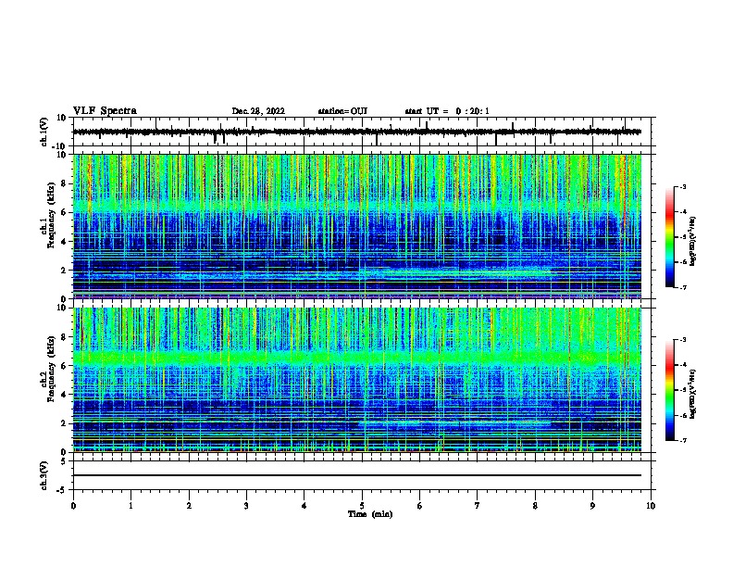Click the "ch.1(V)" waveform axis label
The width and height of the screenshot is (733, 567).
(x=44, y=132)
